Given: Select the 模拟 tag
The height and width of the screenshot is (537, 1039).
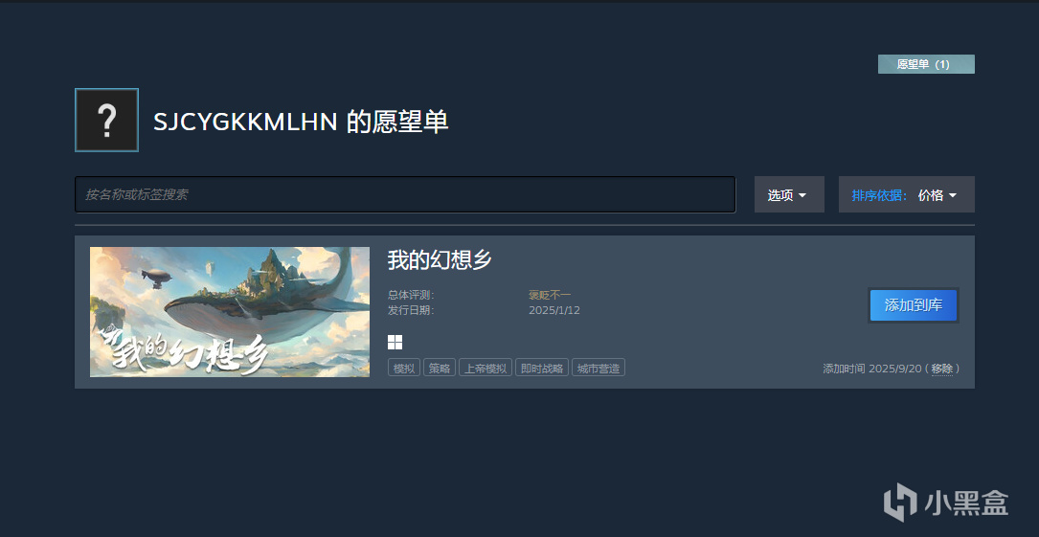Looking at the screenshot, I should pyautogui.click(x=404, y=369).
